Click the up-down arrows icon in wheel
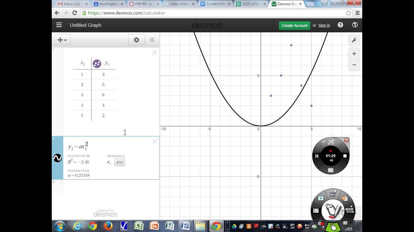Screen dimensions: 414x232 pos(321,198)
